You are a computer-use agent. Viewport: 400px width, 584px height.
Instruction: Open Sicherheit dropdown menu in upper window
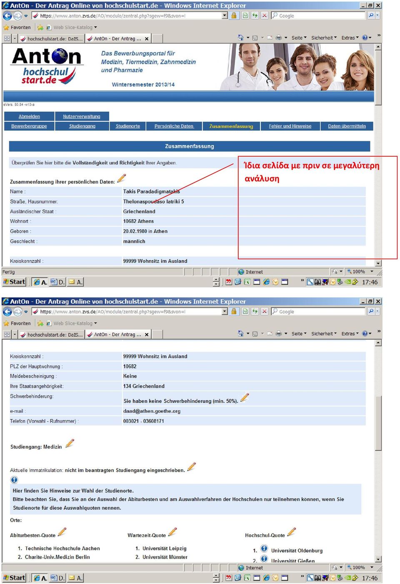coord(324,38)
